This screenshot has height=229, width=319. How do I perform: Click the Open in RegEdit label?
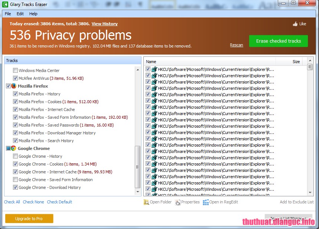click(224, 202)
